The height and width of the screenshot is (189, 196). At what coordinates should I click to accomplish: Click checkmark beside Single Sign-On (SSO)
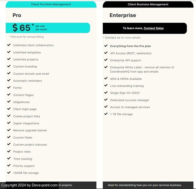(x=106, y=93)
